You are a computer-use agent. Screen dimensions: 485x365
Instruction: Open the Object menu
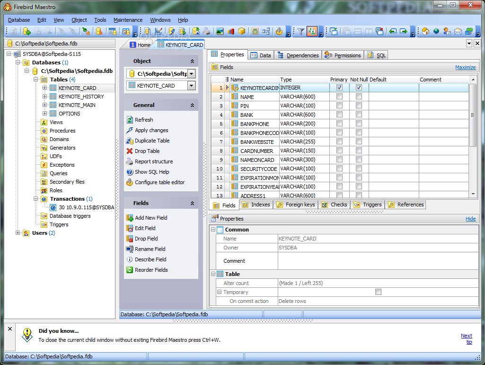pos(79,20)
